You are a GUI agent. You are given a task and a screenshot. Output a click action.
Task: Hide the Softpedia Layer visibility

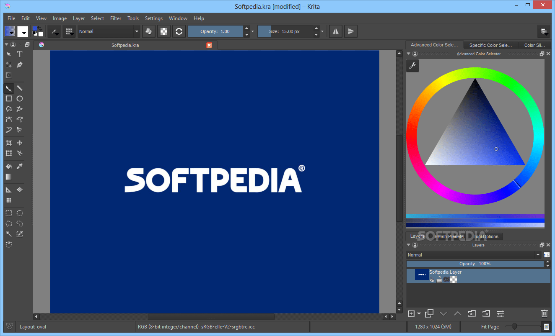point(432,280)
